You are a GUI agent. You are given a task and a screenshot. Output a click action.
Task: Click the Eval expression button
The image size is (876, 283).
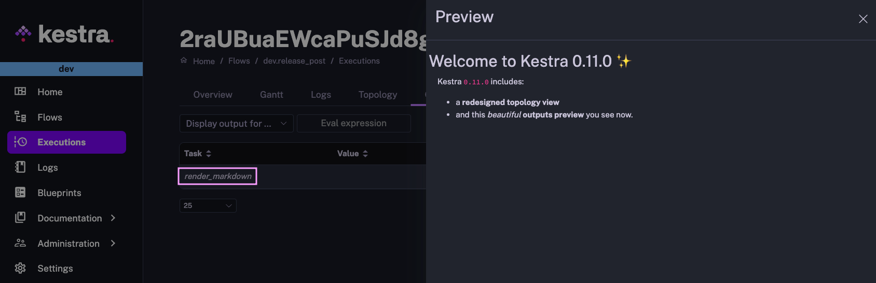coord(353,123)
